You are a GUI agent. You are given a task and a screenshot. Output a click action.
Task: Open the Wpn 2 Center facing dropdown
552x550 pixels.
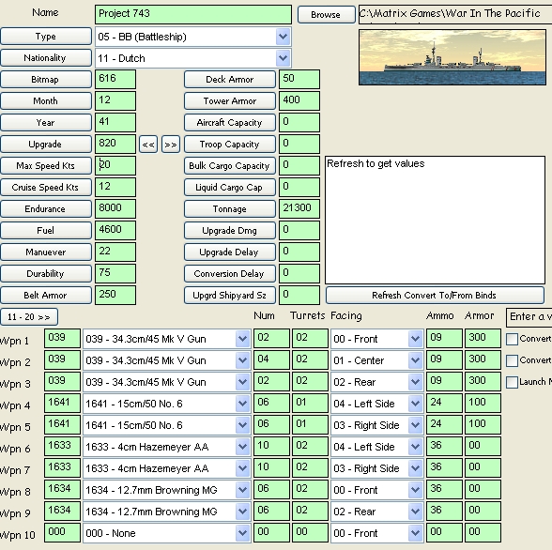(415, 360)
